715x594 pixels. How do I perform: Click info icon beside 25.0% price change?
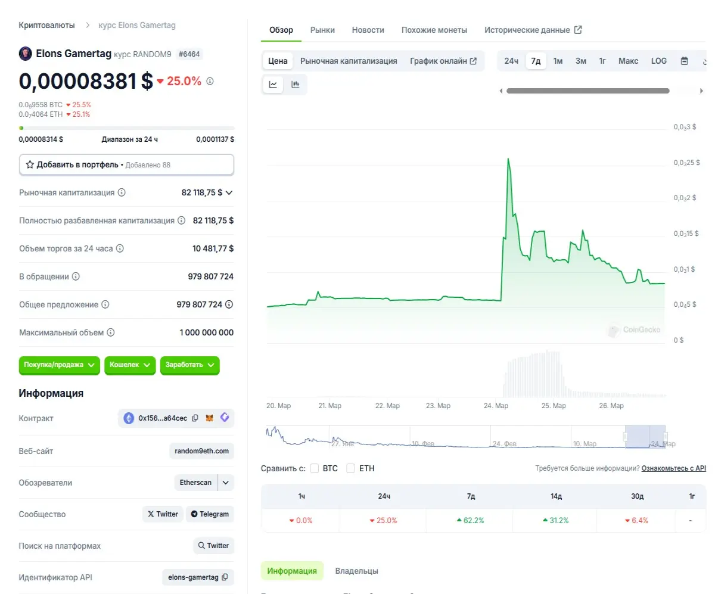coord(210,81)
